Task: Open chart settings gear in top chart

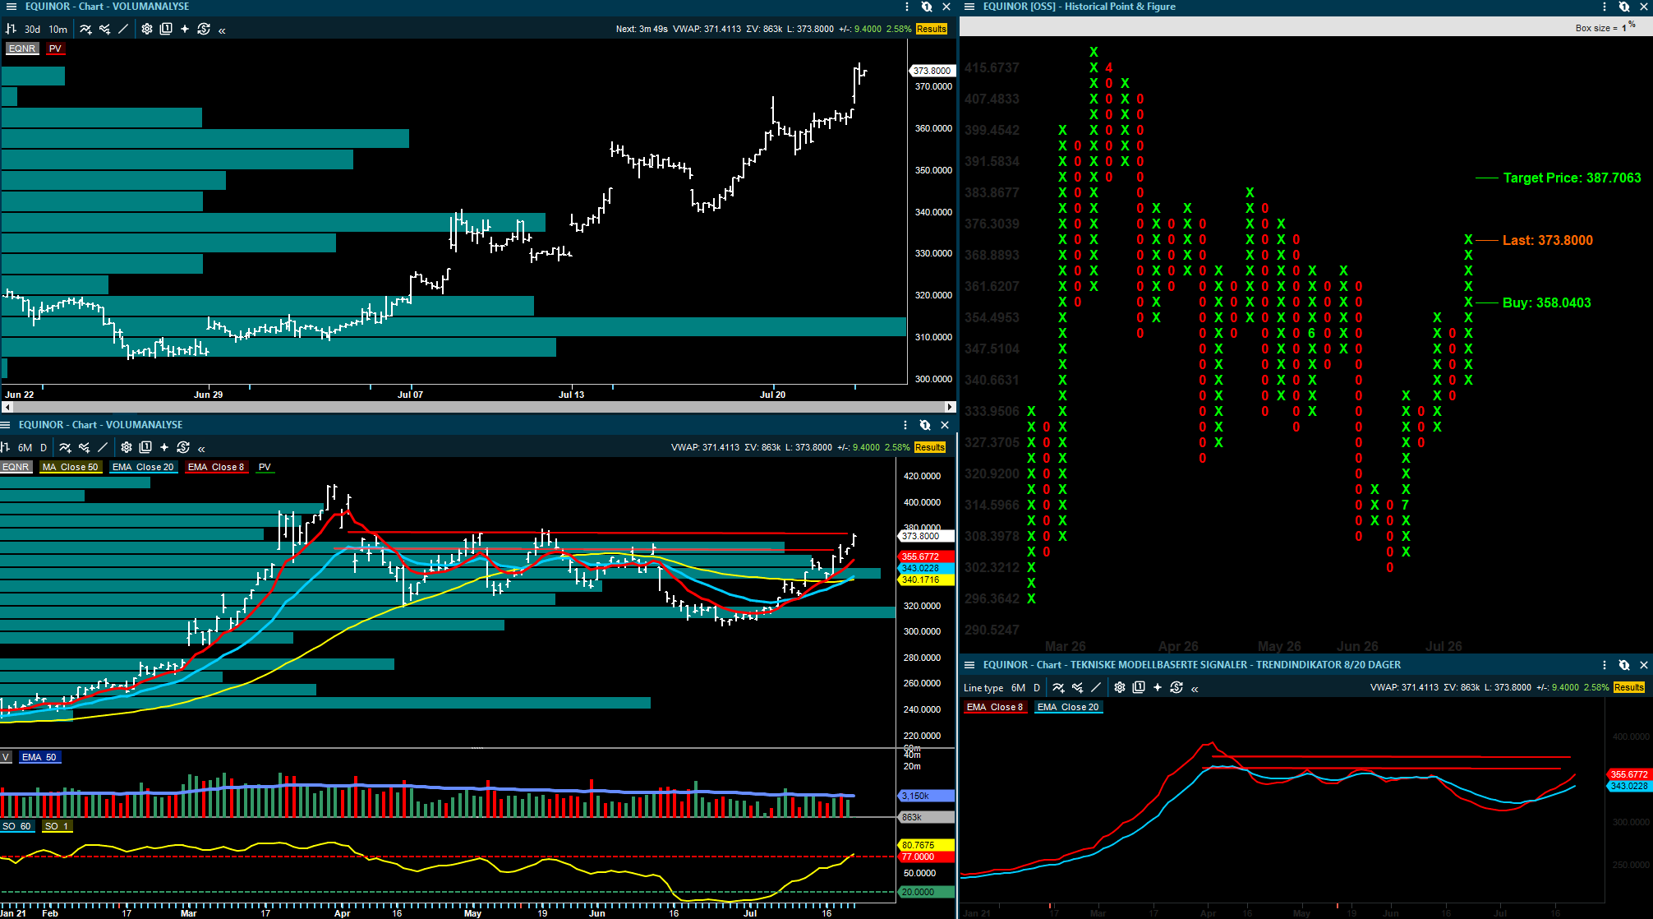Action: [x=147, y=29]
